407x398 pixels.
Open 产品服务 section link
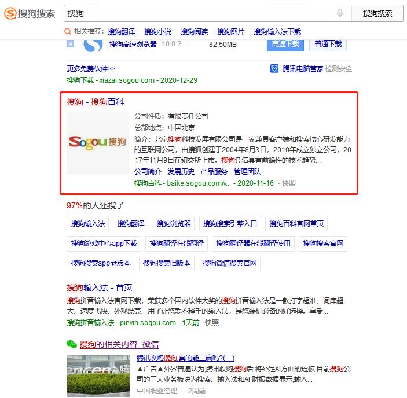tap(214, 171)
